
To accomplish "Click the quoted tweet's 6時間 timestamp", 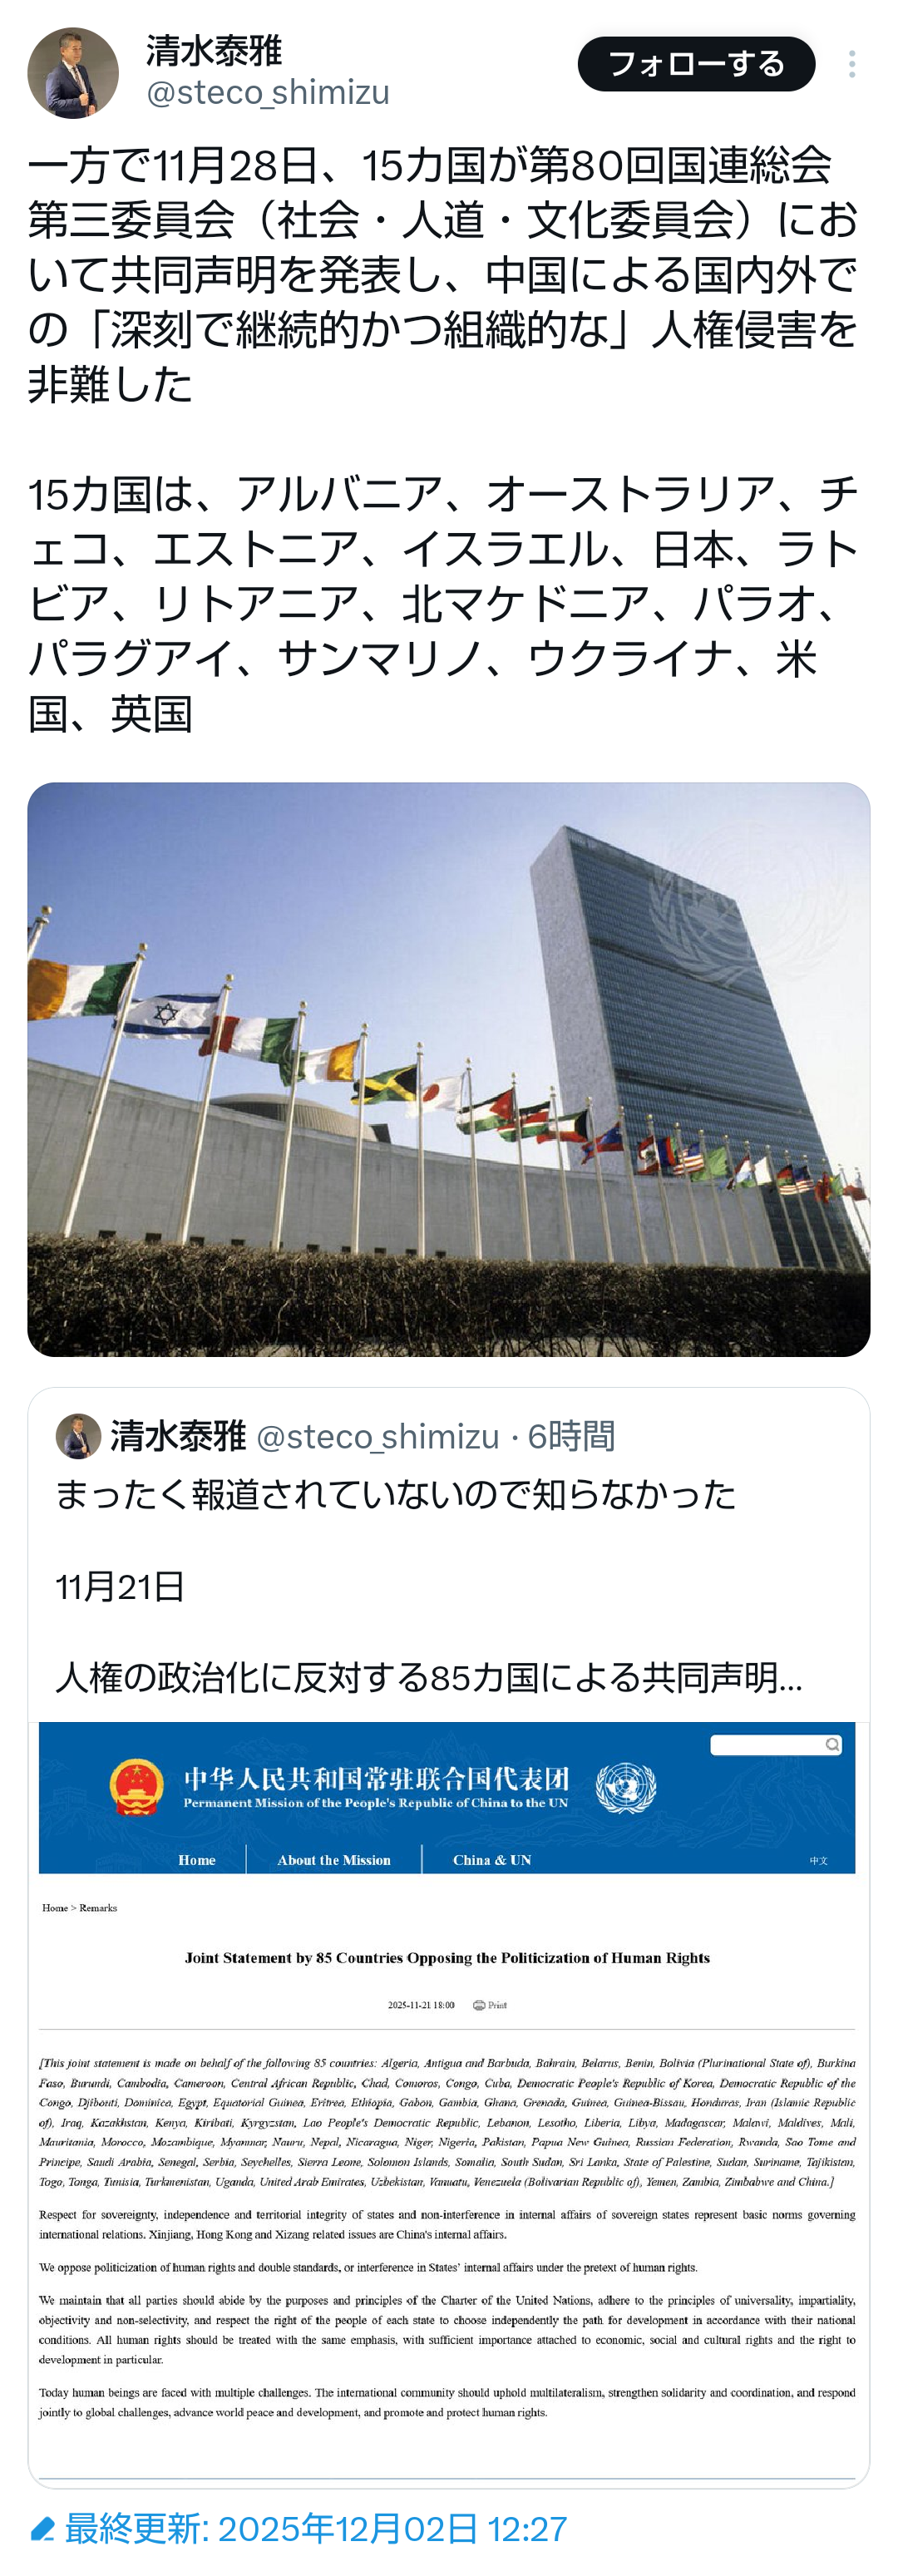I will point(571,1436).
